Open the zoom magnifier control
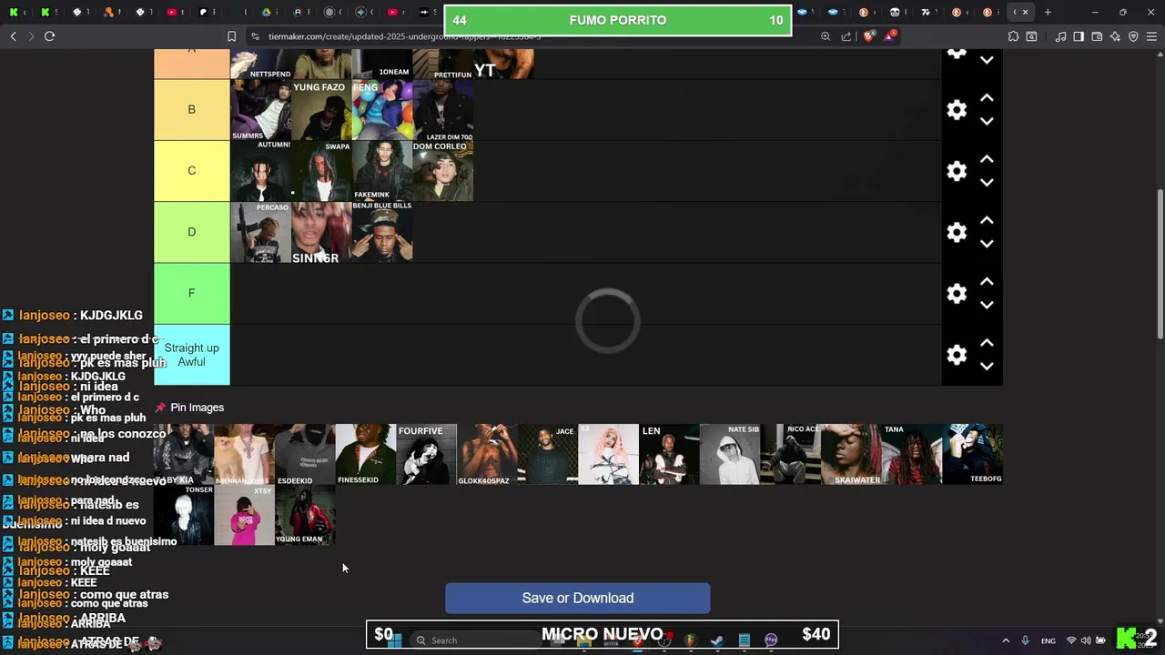 tap(826, 36)
